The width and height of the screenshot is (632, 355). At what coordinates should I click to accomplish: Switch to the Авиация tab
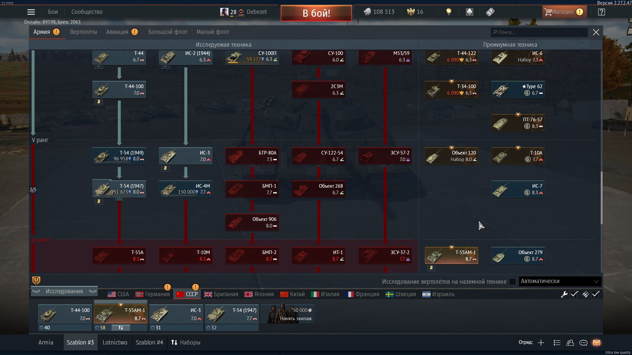pos(117,32)
